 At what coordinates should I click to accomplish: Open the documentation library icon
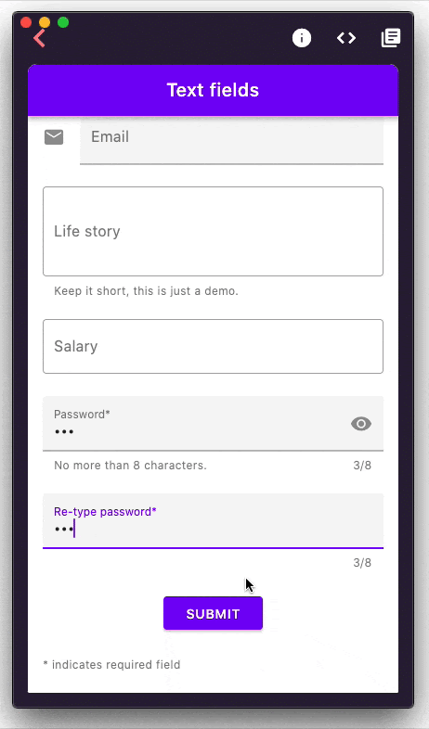(x=391, y=38)
